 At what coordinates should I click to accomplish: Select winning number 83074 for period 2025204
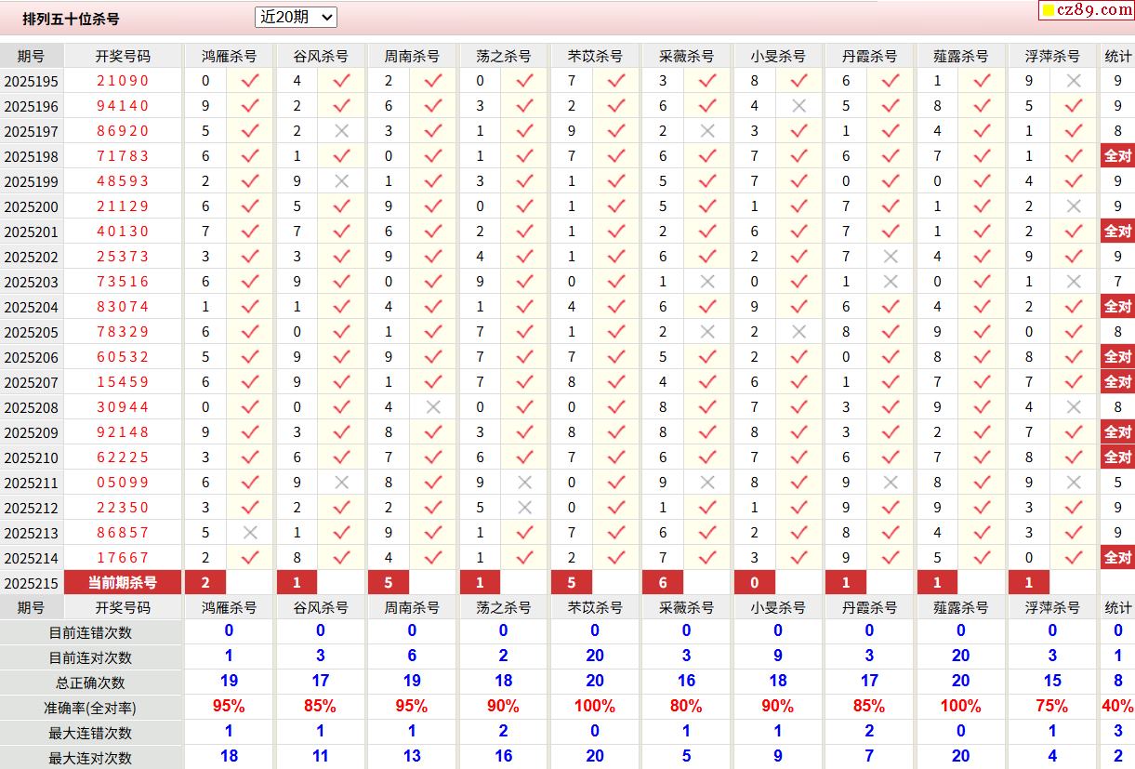click(x=123, y=307)
